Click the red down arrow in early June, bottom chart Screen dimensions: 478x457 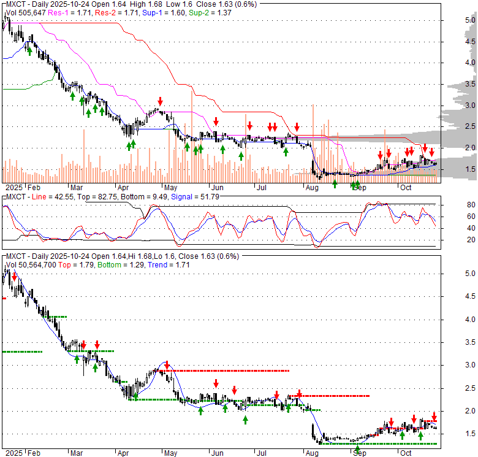(216, 383)
